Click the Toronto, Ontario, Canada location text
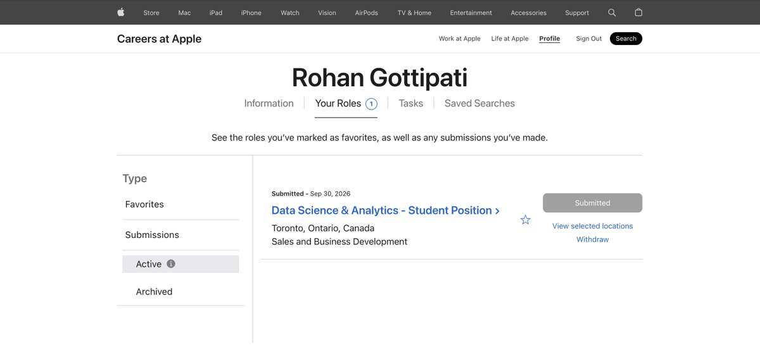Image resolution: width=760 pixels, height=350 pixels. (x=323, y=228)
